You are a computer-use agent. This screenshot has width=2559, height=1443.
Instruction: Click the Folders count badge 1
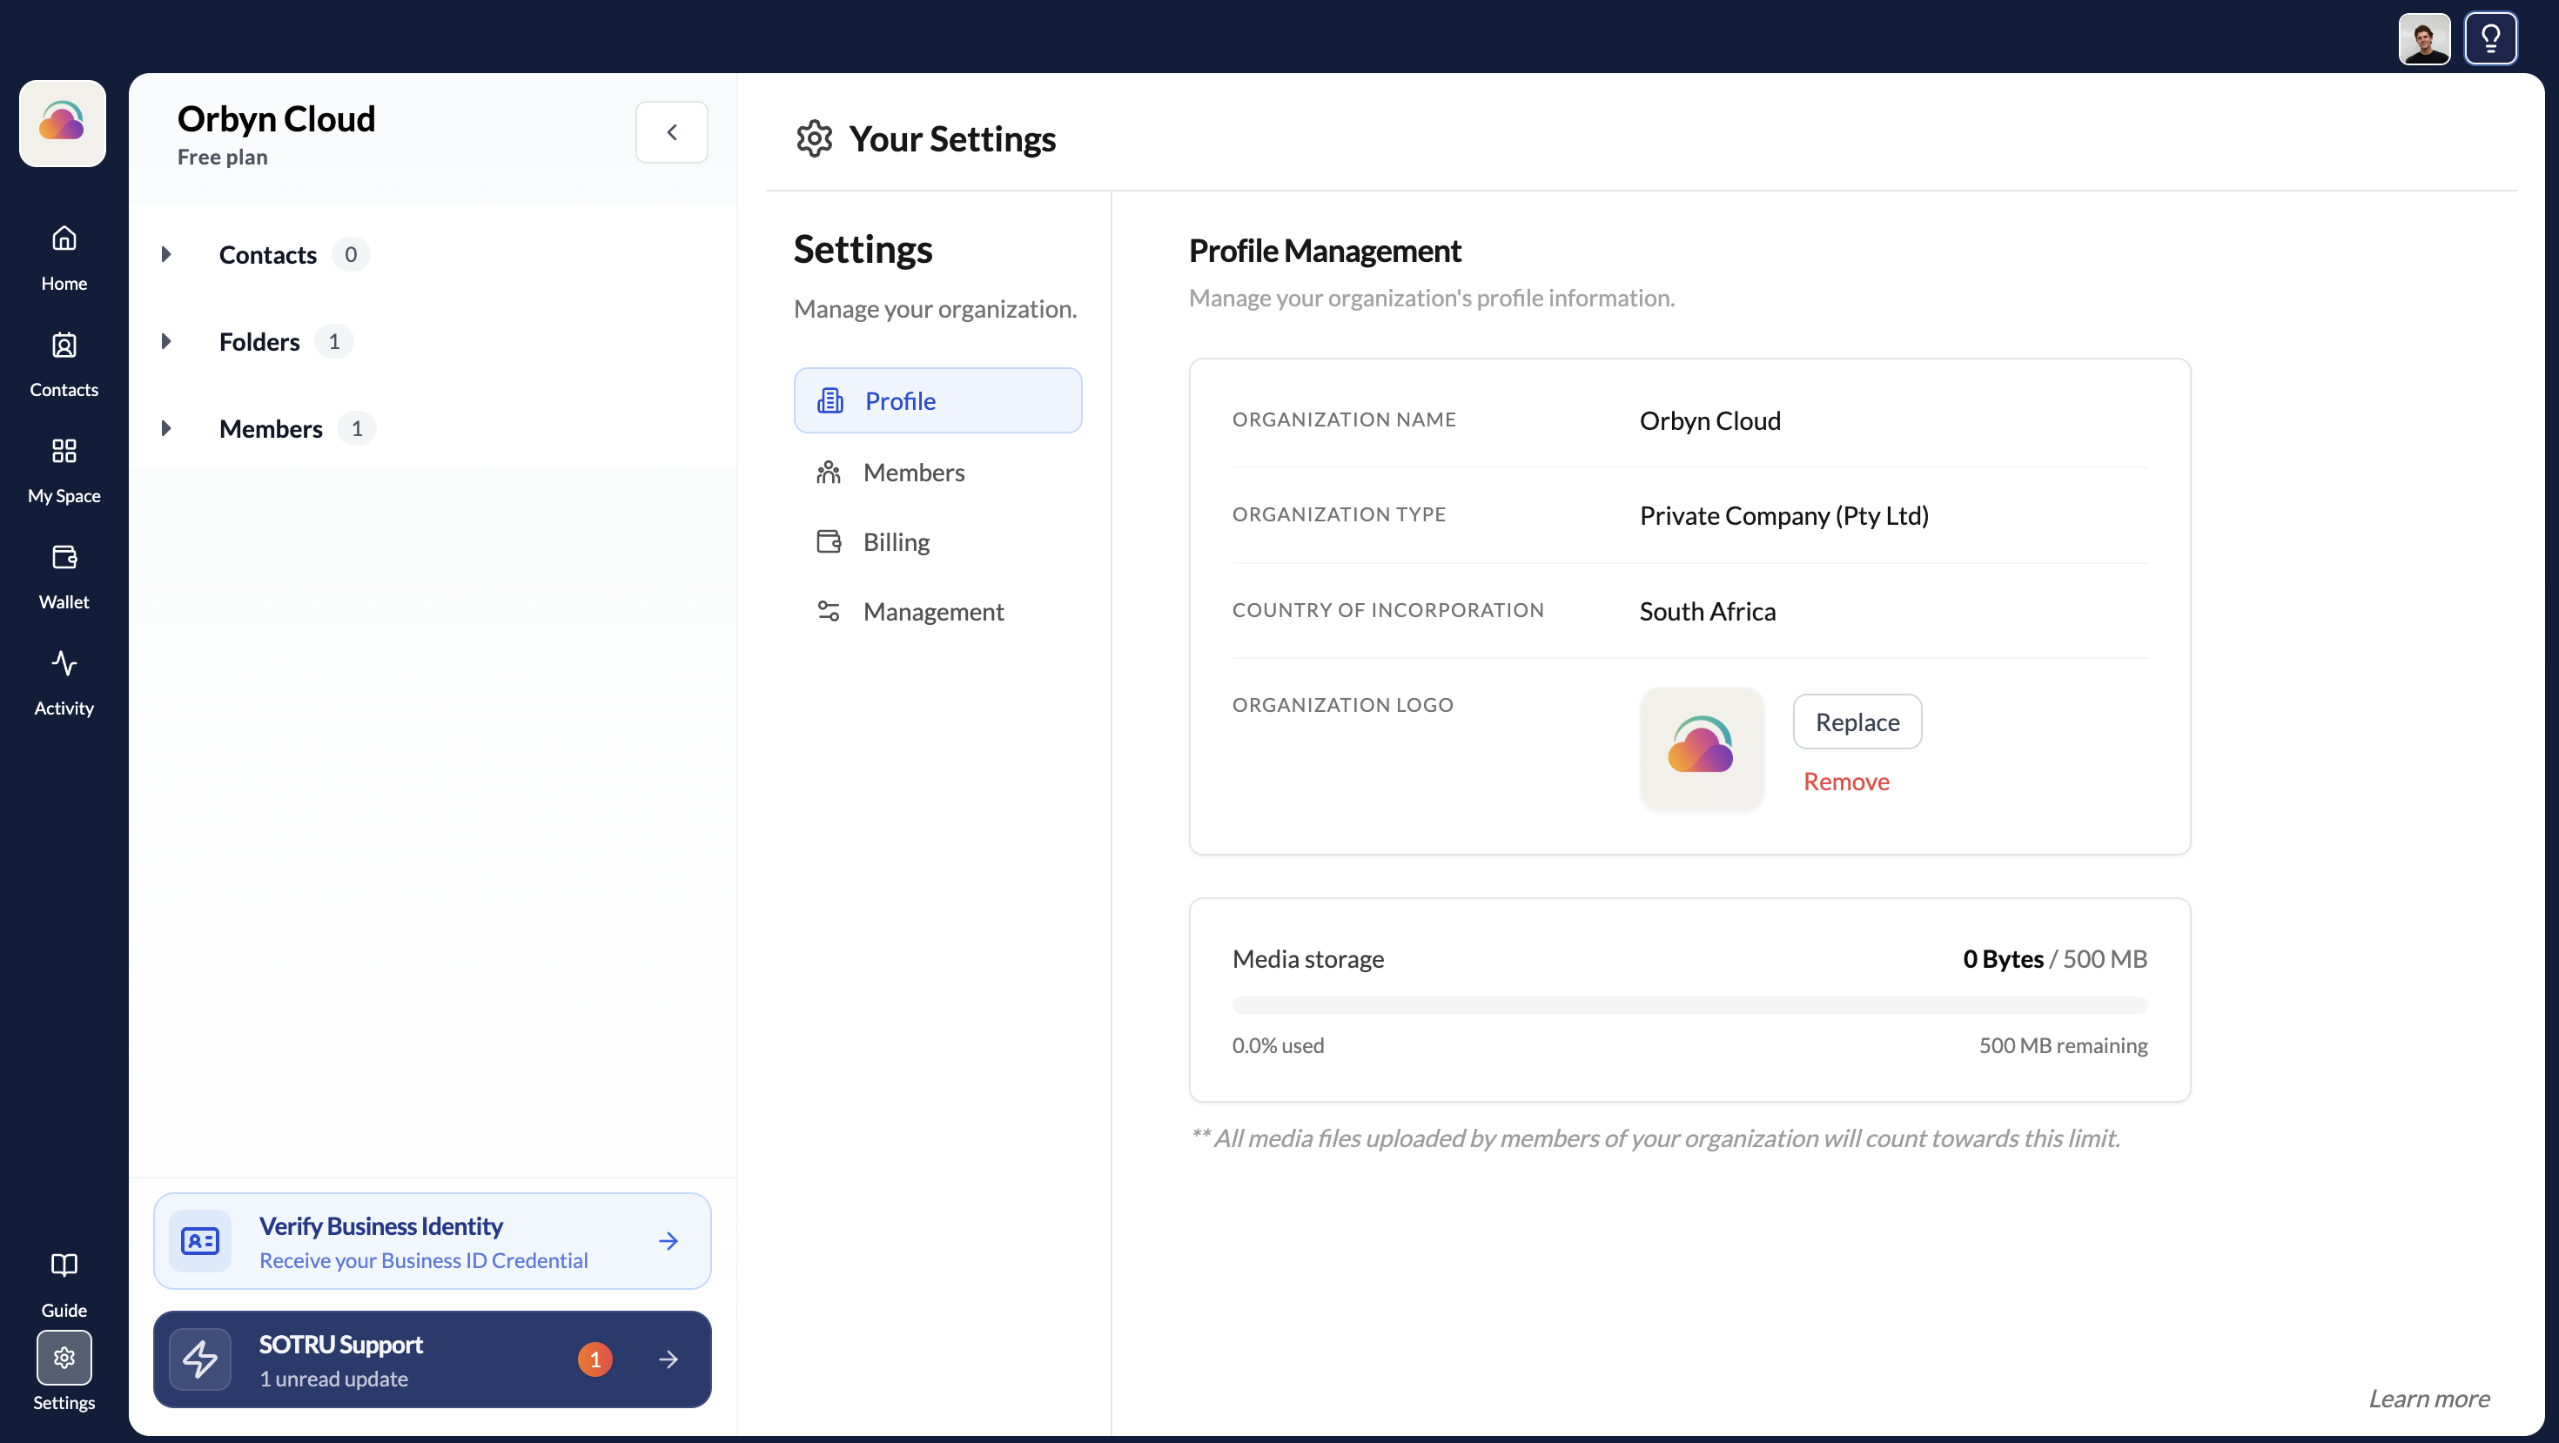[333, 340]
